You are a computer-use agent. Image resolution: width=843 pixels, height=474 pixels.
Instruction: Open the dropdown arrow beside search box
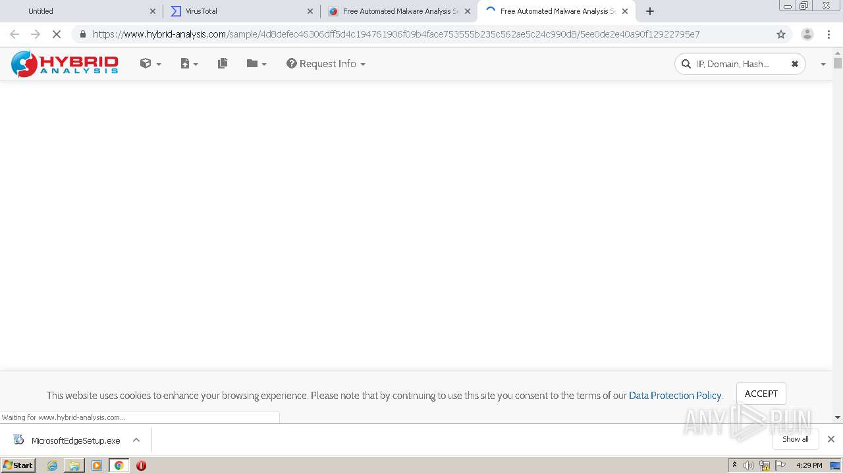(823, 65)
